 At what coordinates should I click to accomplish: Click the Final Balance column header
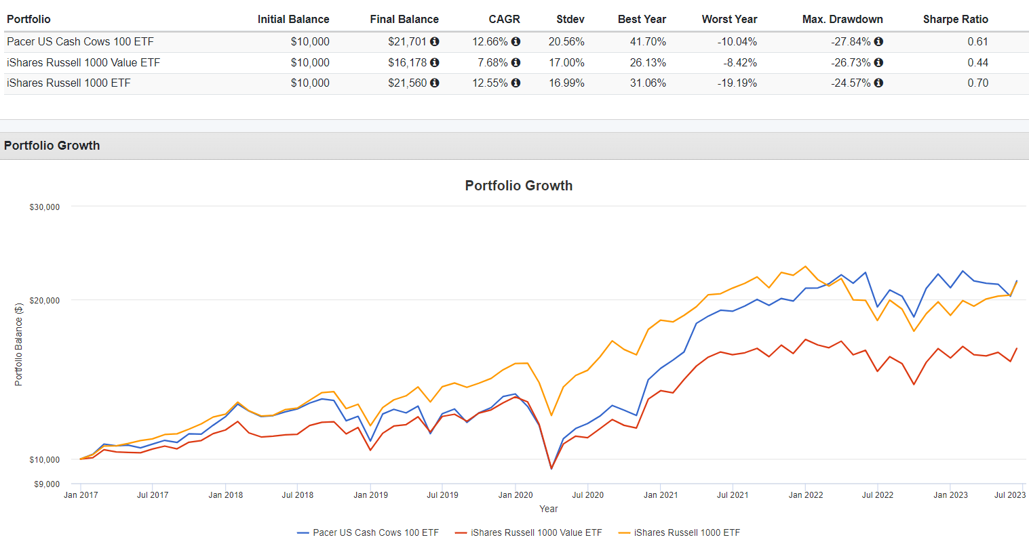coord(404,19)
